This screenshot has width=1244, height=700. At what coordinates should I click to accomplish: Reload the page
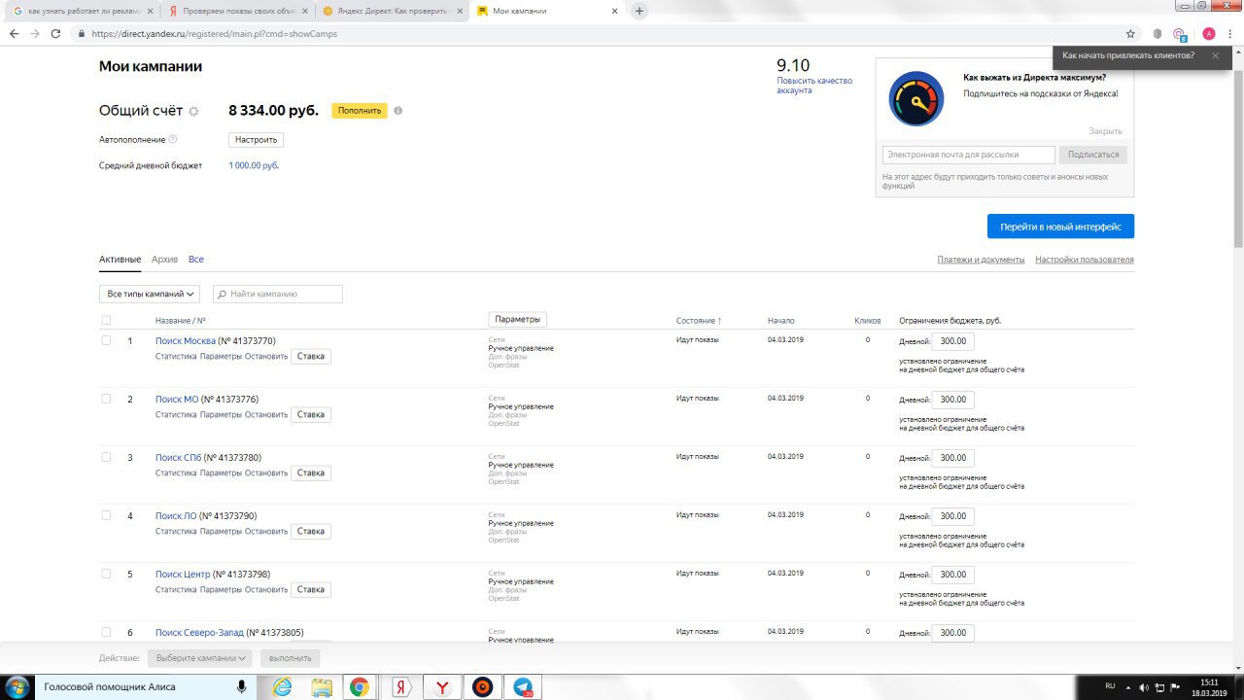click(x=56, y=33)
